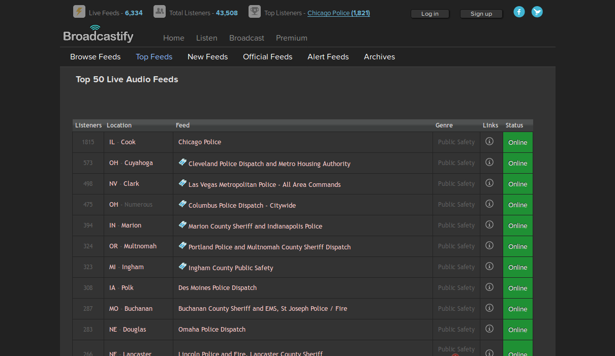615x356 pixels.
Task: Open info link for Portland Police feed
Action: [489, 245]
